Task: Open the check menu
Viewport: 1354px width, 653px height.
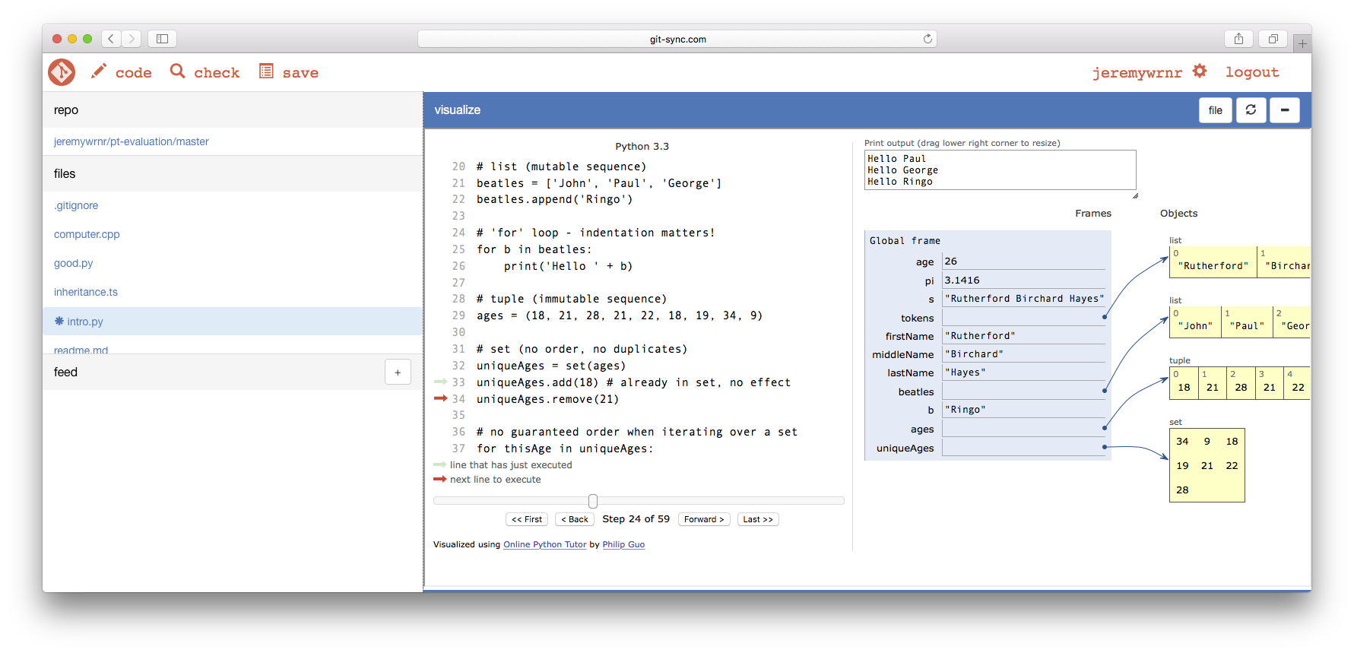Action: pyautogui.click(x=217, y=72)
